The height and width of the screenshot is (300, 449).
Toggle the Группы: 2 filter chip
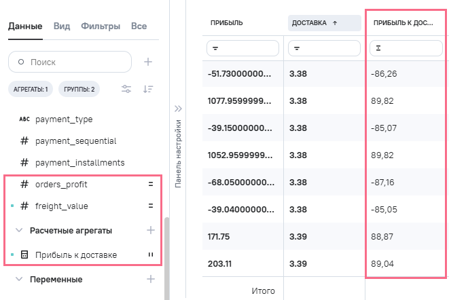coord(80,89)
